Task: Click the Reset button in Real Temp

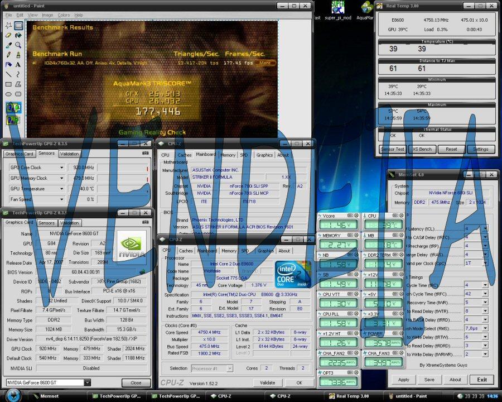Action: pos(451,149)
